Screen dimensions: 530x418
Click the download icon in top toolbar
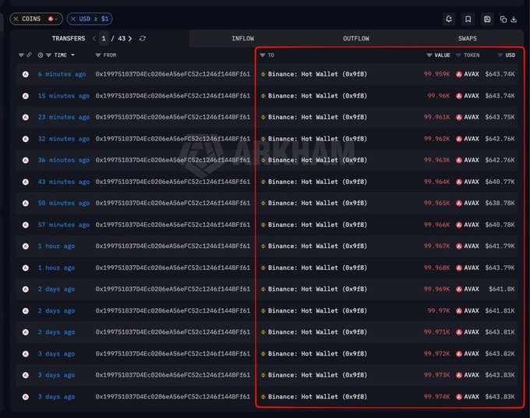pyautogui.click(x=514, y=19)
